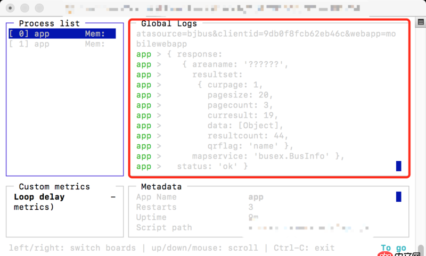Click the 'up/down/mouse: scroll' hint text

(x=204, y=248)
